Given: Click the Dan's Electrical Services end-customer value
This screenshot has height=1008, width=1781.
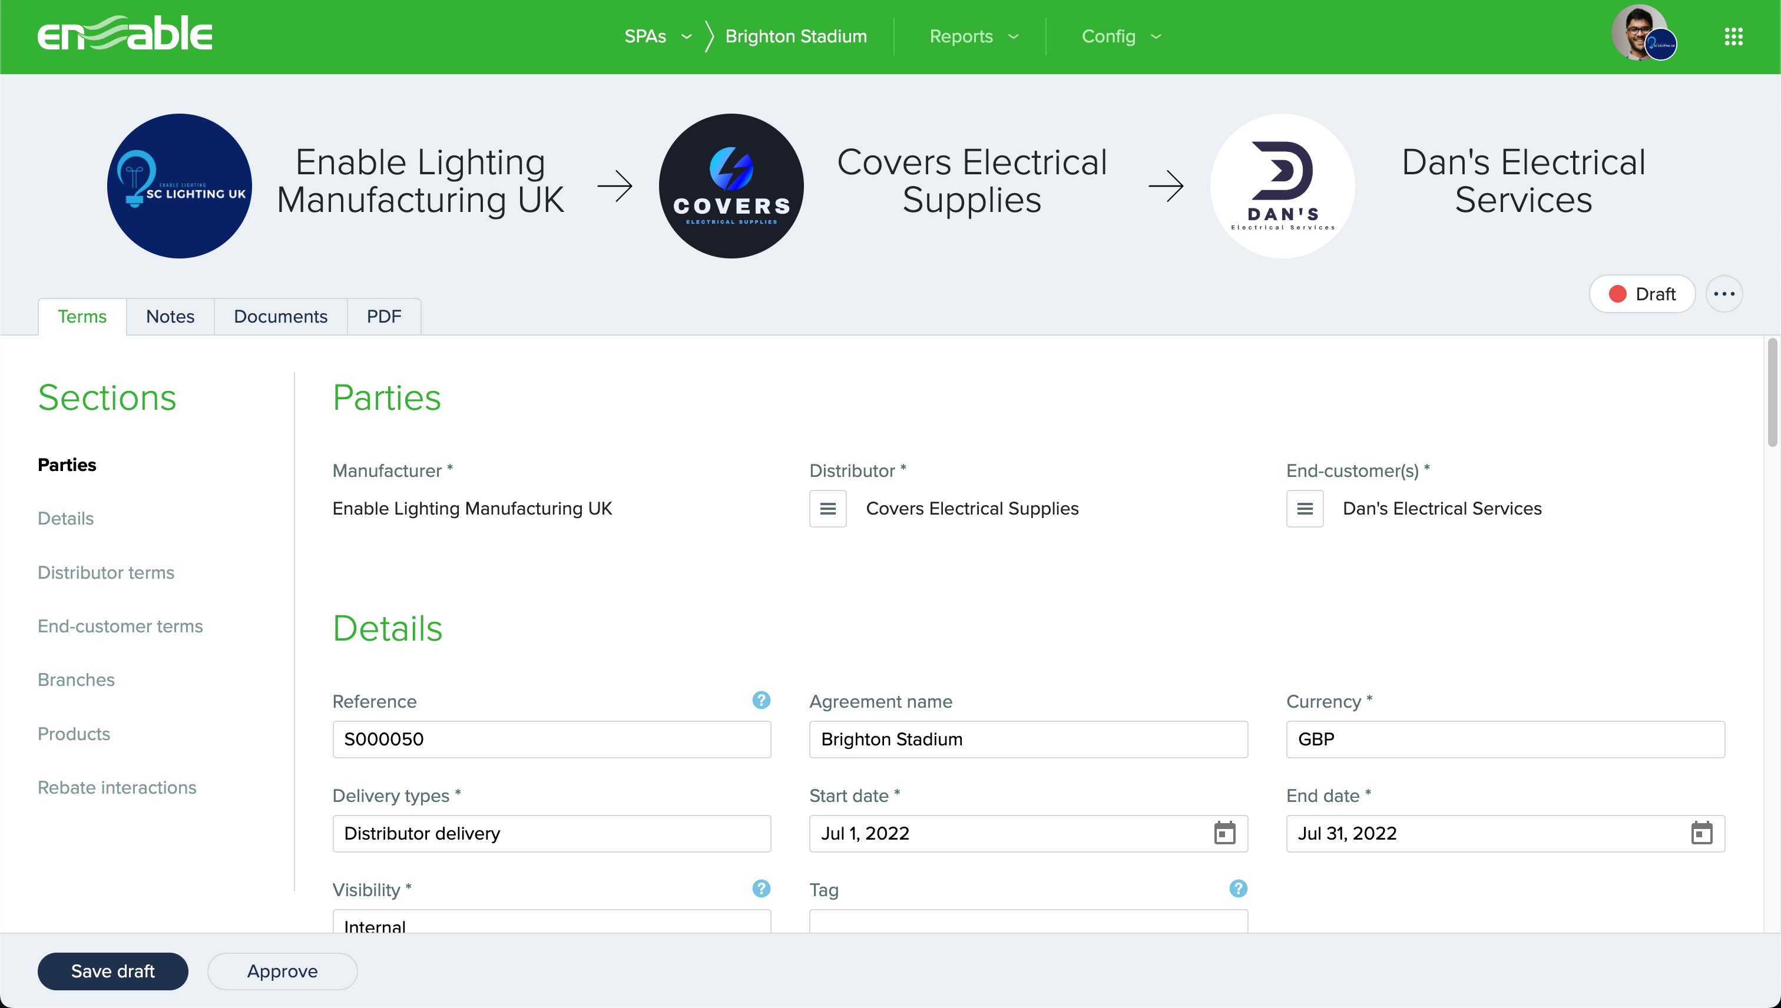Looking at the screenshot, I should click(x=1442, y=509).
